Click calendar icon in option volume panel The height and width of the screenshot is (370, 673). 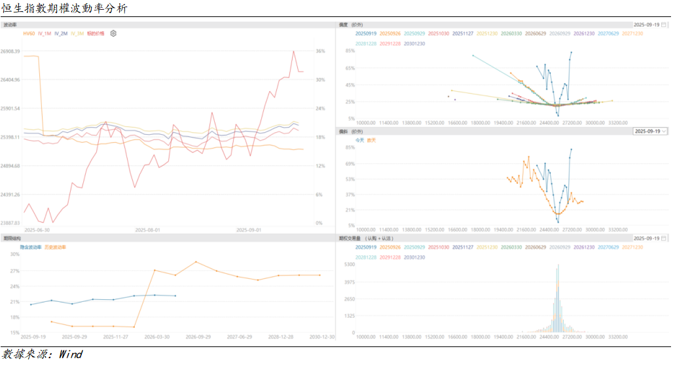pos(663,238)
